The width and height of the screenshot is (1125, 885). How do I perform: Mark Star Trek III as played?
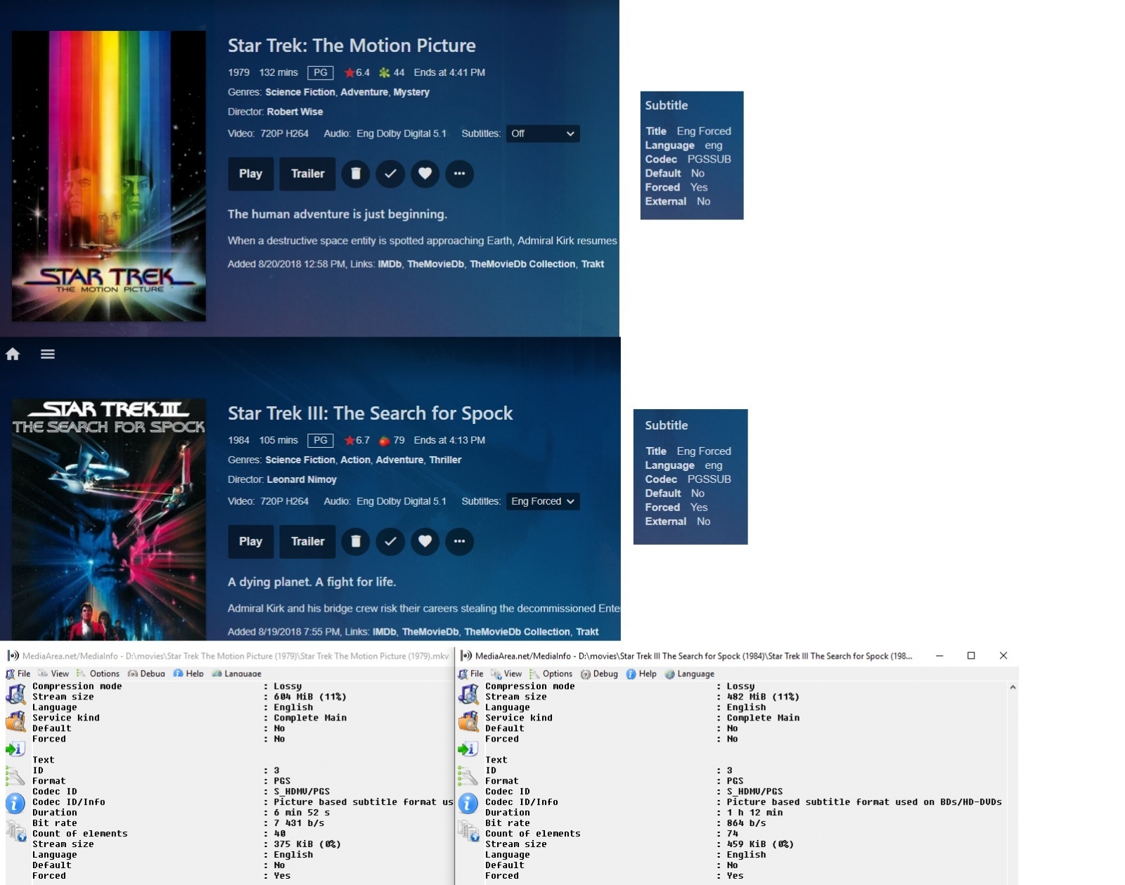point(390,541)
